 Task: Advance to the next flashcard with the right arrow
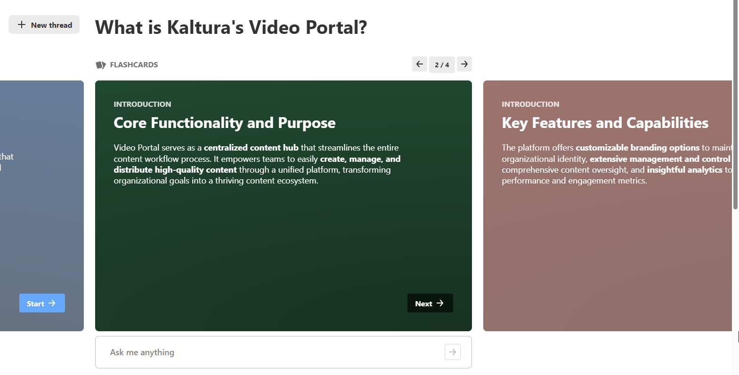tap(464, 64)
